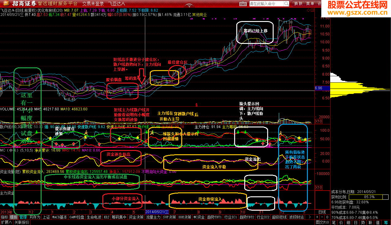Expand the 扩展 panel at bottom left

pos(6,222)
